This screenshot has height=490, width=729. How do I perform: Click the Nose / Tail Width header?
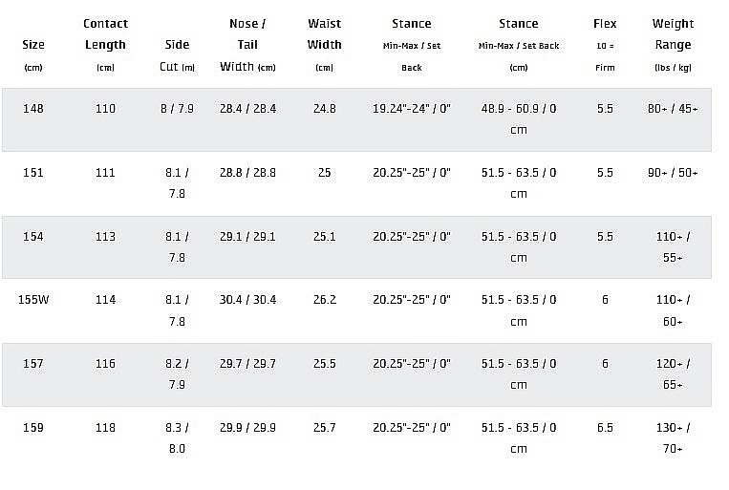(x=247, y=44)
